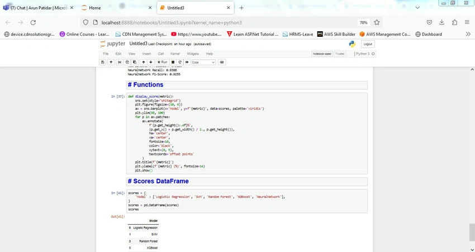Close the Untitled3 tab

click(x=229, y=8)
